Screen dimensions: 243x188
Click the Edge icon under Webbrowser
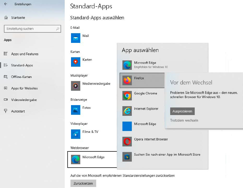(x=76, y=159)
